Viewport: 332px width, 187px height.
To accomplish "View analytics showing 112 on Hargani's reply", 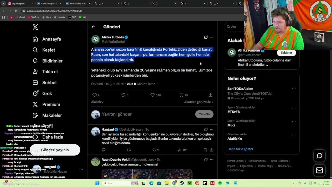I will coord(182,150).
